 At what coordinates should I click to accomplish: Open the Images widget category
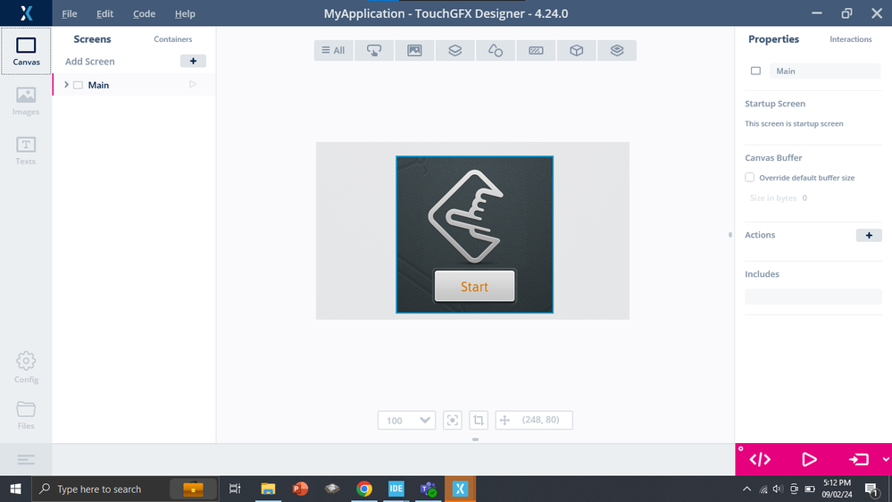pos(414,50)
